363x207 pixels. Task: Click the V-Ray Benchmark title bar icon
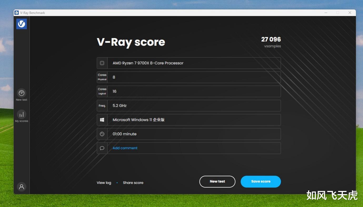point(17,13)
